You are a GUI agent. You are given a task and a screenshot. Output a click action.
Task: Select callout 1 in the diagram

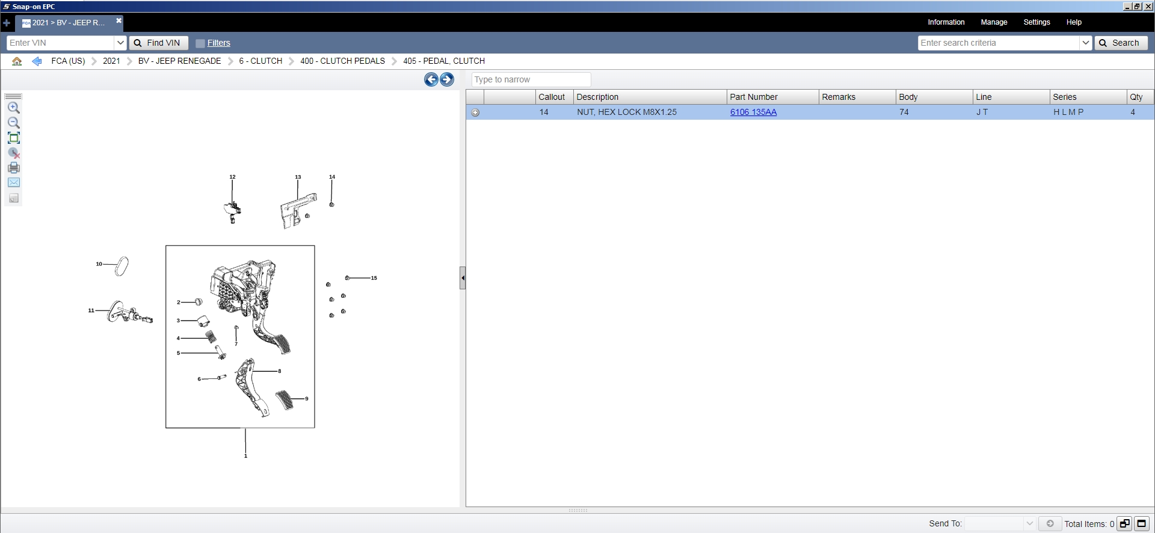coord(245,456)
